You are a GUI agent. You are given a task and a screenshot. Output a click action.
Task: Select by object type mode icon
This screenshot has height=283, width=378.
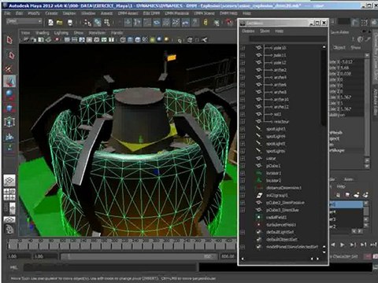click(98, 23)
